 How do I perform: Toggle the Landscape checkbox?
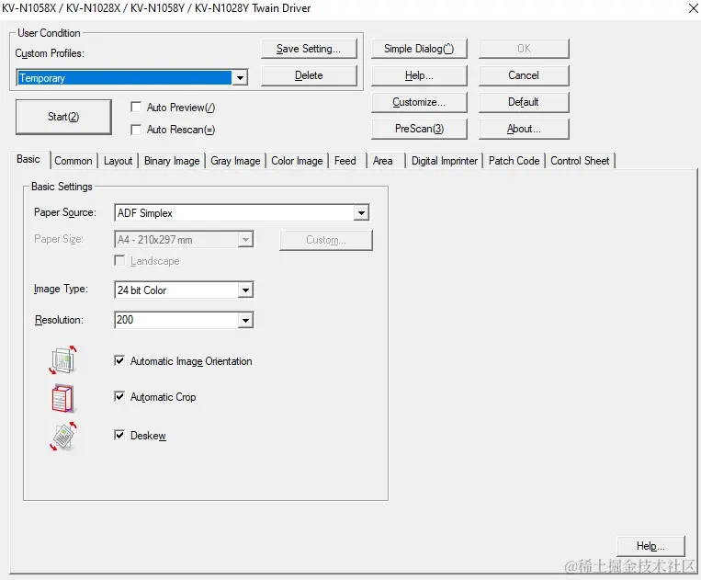coord(119,260)
